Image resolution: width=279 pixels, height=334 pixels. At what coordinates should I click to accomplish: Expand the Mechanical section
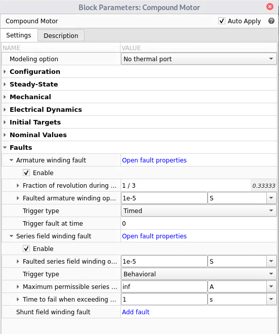5,97
